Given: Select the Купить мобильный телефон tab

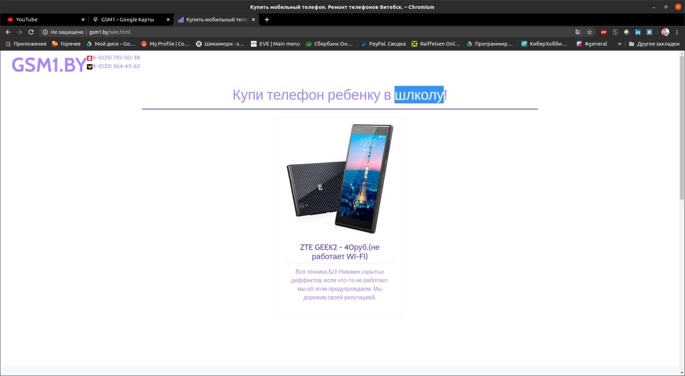Looking at the screenshot, I should tap(217, 20).
